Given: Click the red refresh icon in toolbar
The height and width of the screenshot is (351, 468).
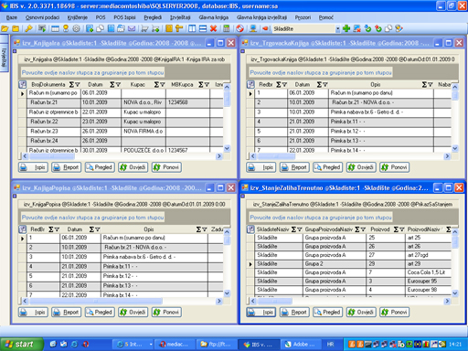Looking at the screenshot, I should 378,28.
